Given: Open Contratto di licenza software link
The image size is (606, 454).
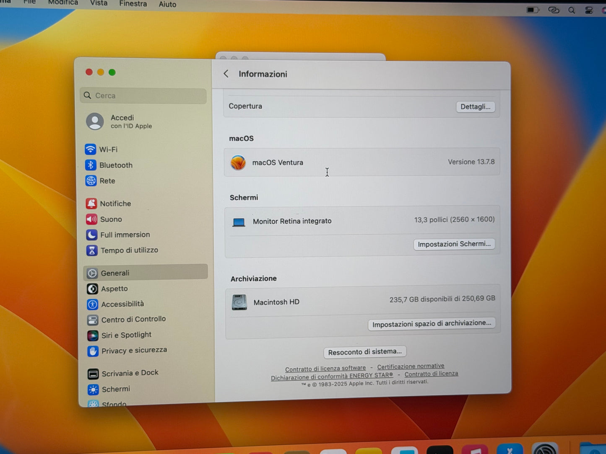Looking at the screenshot, I should [x=325, y=369].
